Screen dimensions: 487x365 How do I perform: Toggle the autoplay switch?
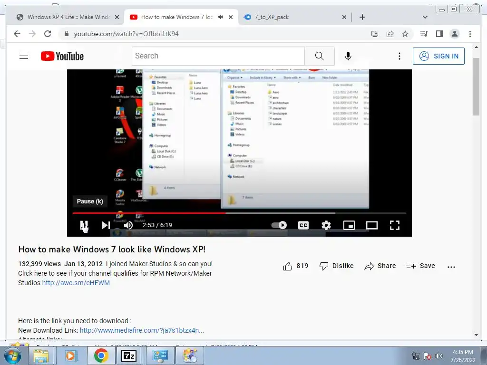279,225
